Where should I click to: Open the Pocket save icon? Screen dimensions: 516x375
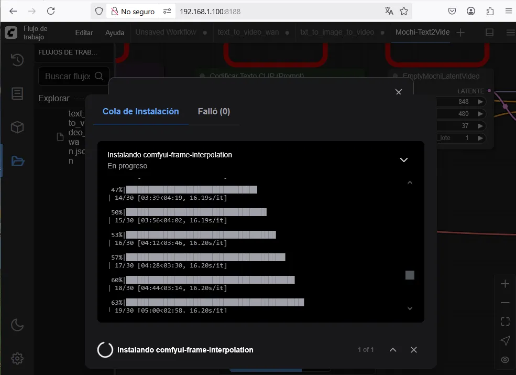click(452, 11)
